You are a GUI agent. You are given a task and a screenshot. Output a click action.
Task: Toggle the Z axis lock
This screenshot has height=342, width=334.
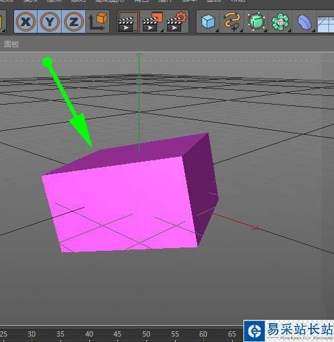pyautogui.click(x=74, y=21)
